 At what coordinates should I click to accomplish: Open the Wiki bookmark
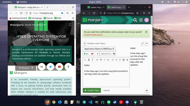click(x=58, y=18)
